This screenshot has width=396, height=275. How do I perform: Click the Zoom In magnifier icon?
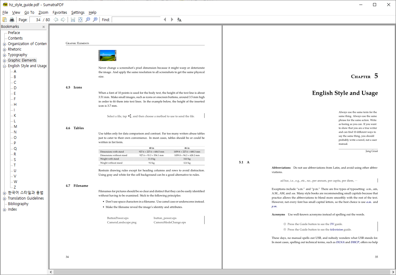[x=95, y=20]
